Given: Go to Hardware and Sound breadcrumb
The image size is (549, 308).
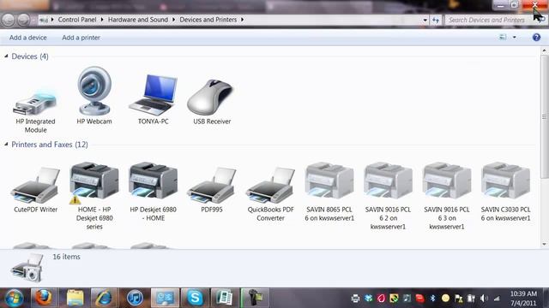Looking at the screenshot, I should [x=138, y=20].
